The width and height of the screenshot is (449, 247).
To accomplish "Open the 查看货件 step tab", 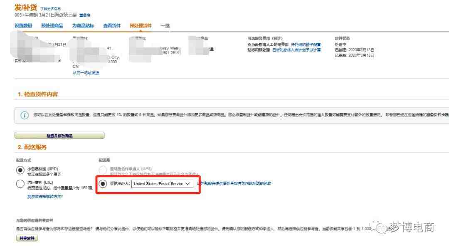I will [112, 25].
